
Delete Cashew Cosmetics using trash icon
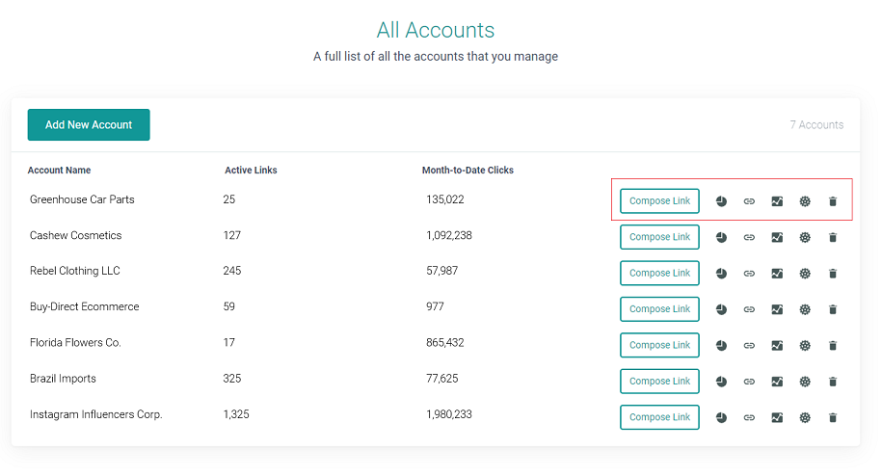pyautogui.click(x=833, y=237)
